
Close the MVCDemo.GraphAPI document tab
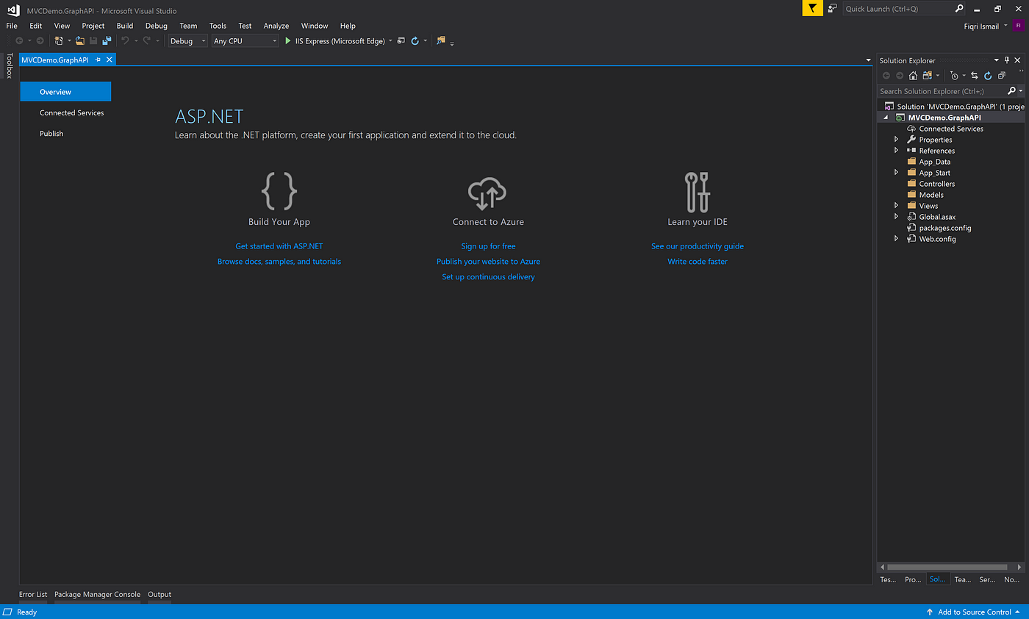click(x=110, y=60)
